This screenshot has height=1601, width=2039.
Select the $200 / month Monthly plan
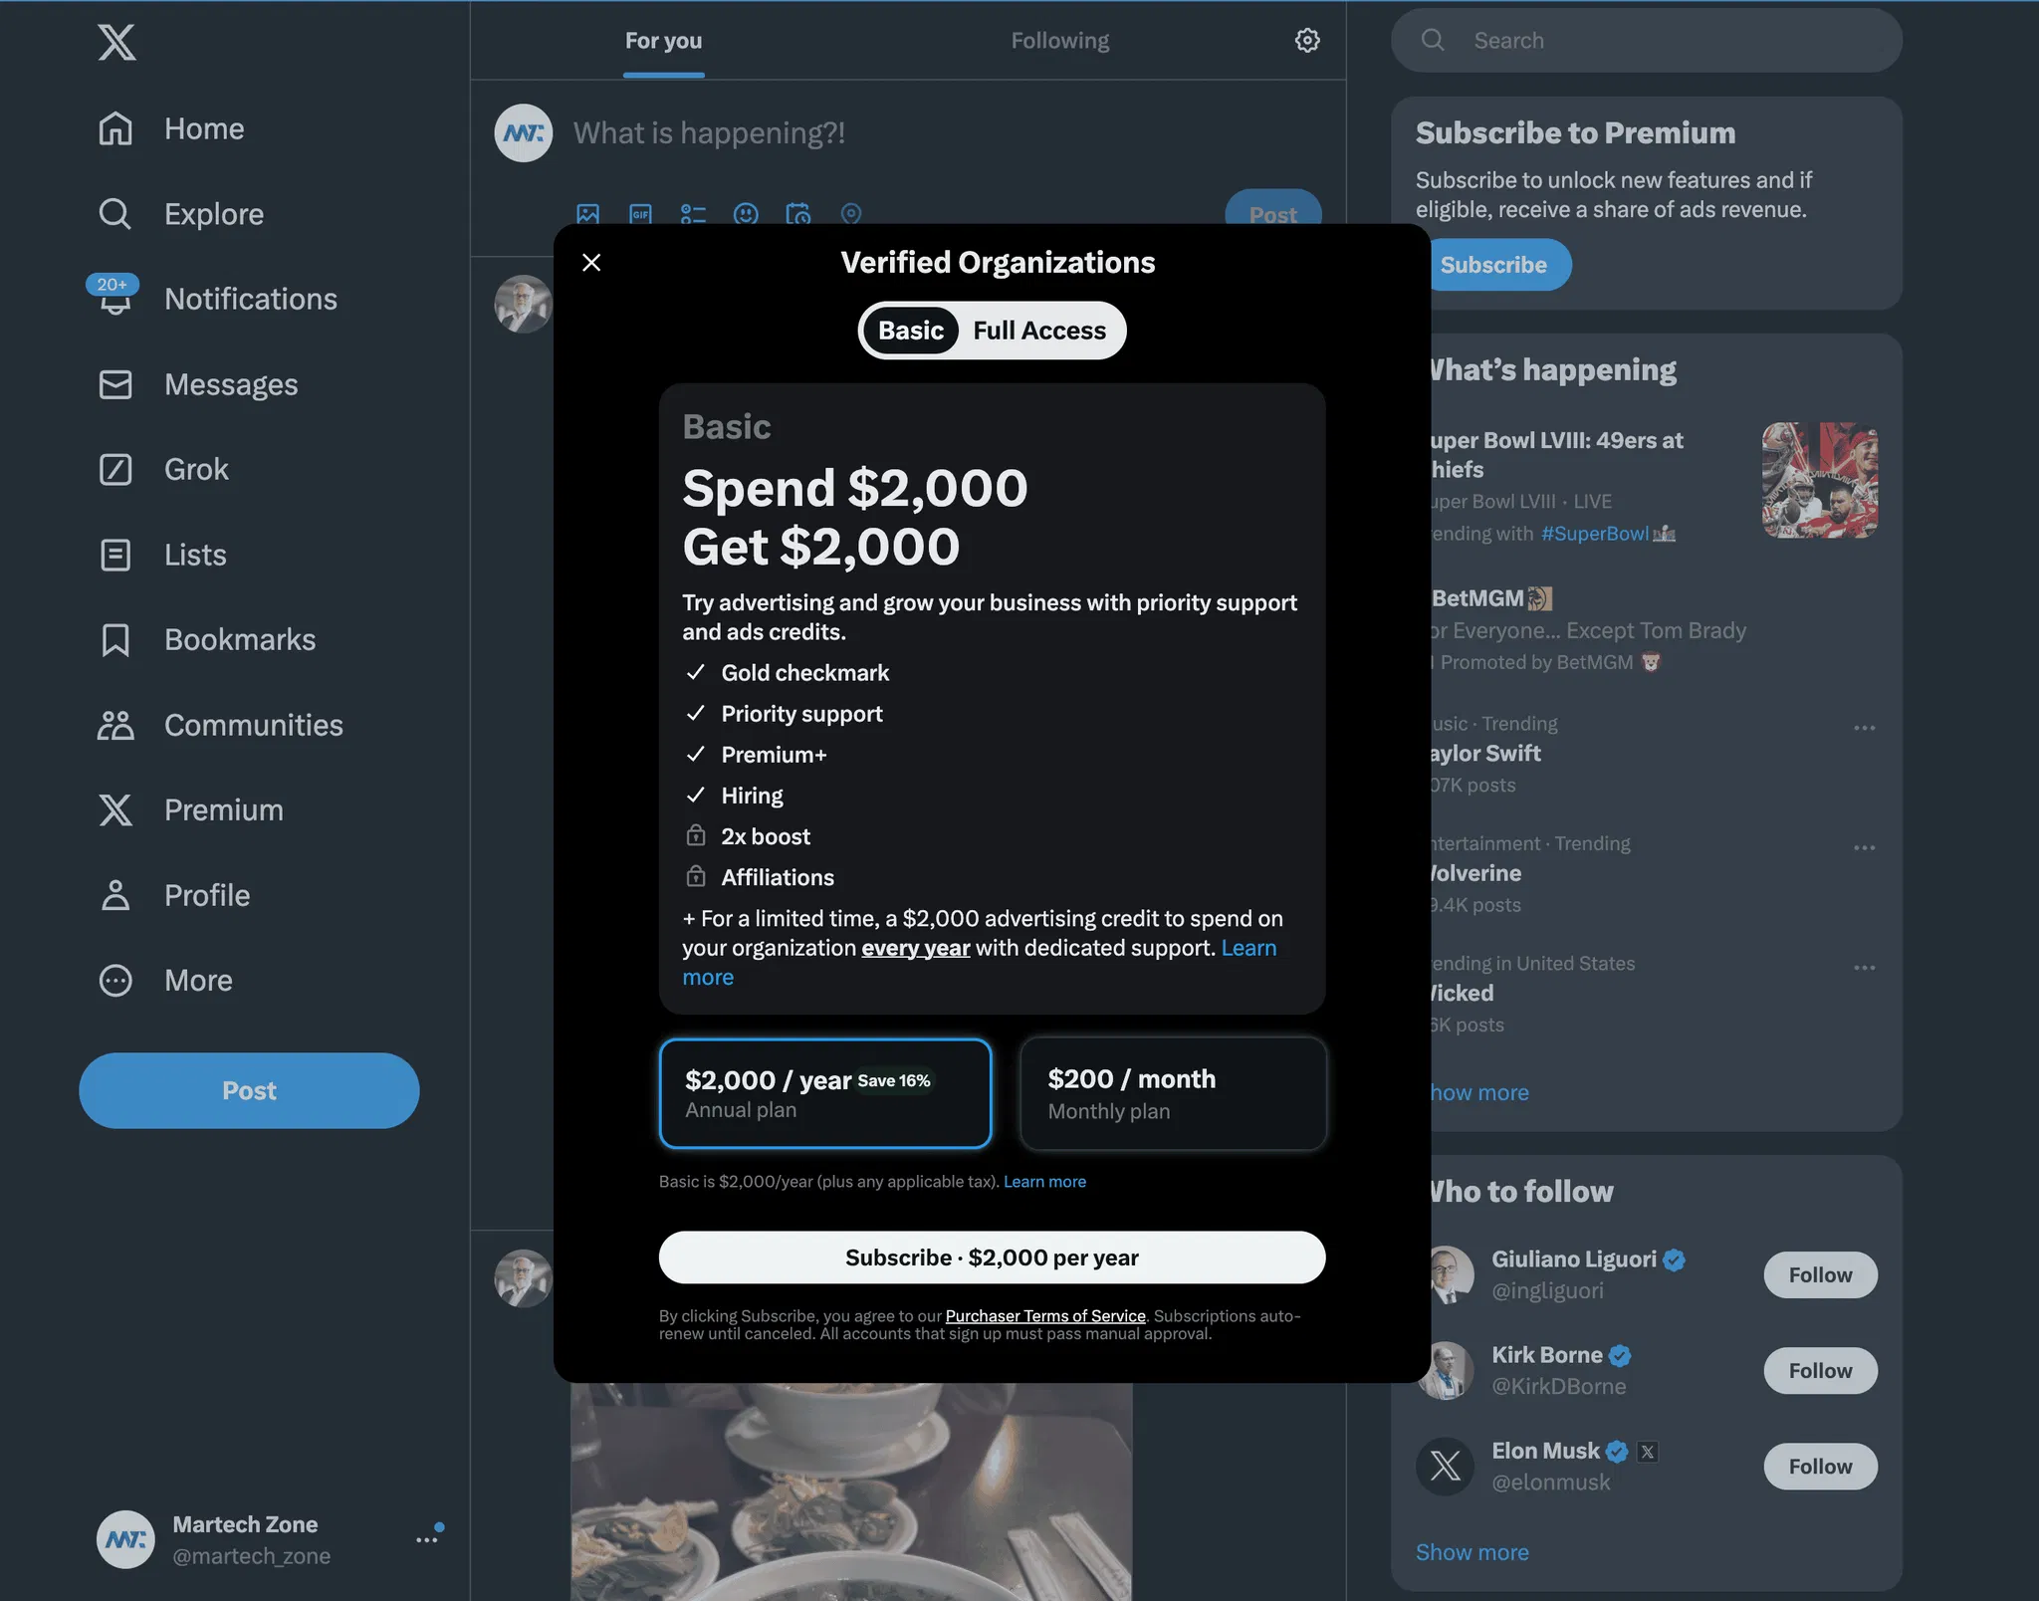coord(1173,1093)
